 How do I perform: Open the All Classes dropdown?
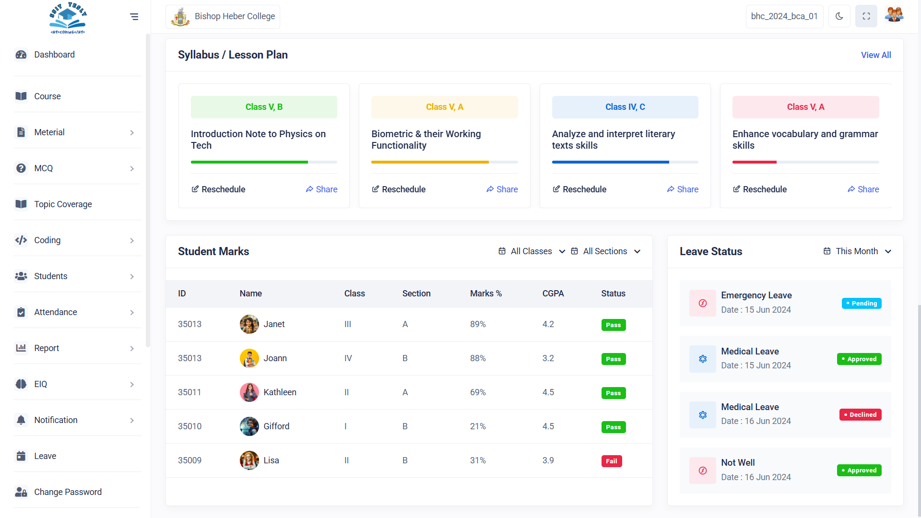[531, 251]
